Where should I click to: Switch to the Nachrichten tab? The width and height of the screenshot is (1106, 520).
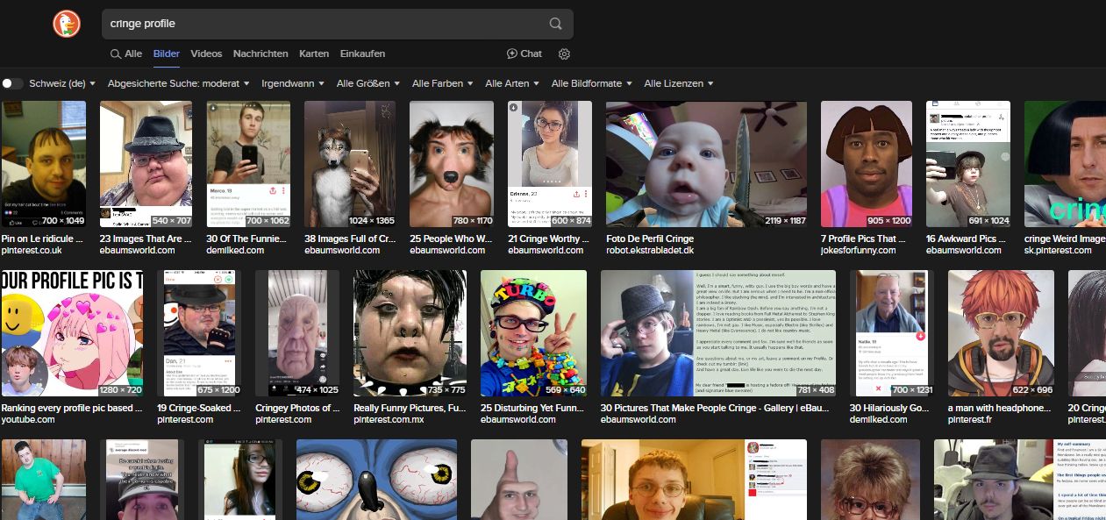[260, 53]
